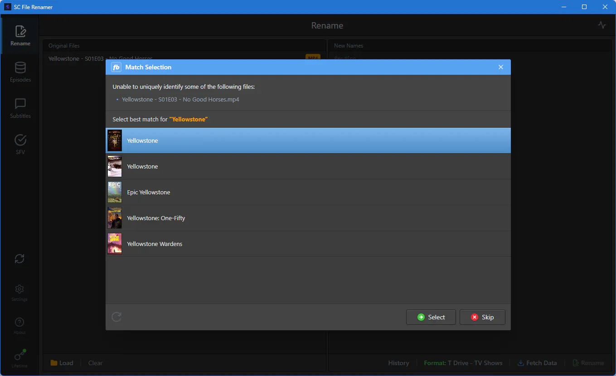Click the second Yellowstone poster thumbnail
Viewport: 616px width, 376px height.
point(115,166)
